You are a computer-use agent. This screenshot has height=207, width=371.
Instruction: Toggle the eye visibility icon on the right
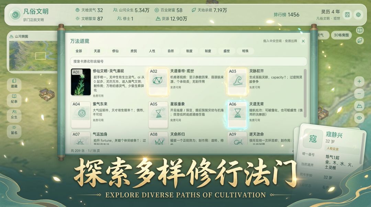tap(359, 118)
